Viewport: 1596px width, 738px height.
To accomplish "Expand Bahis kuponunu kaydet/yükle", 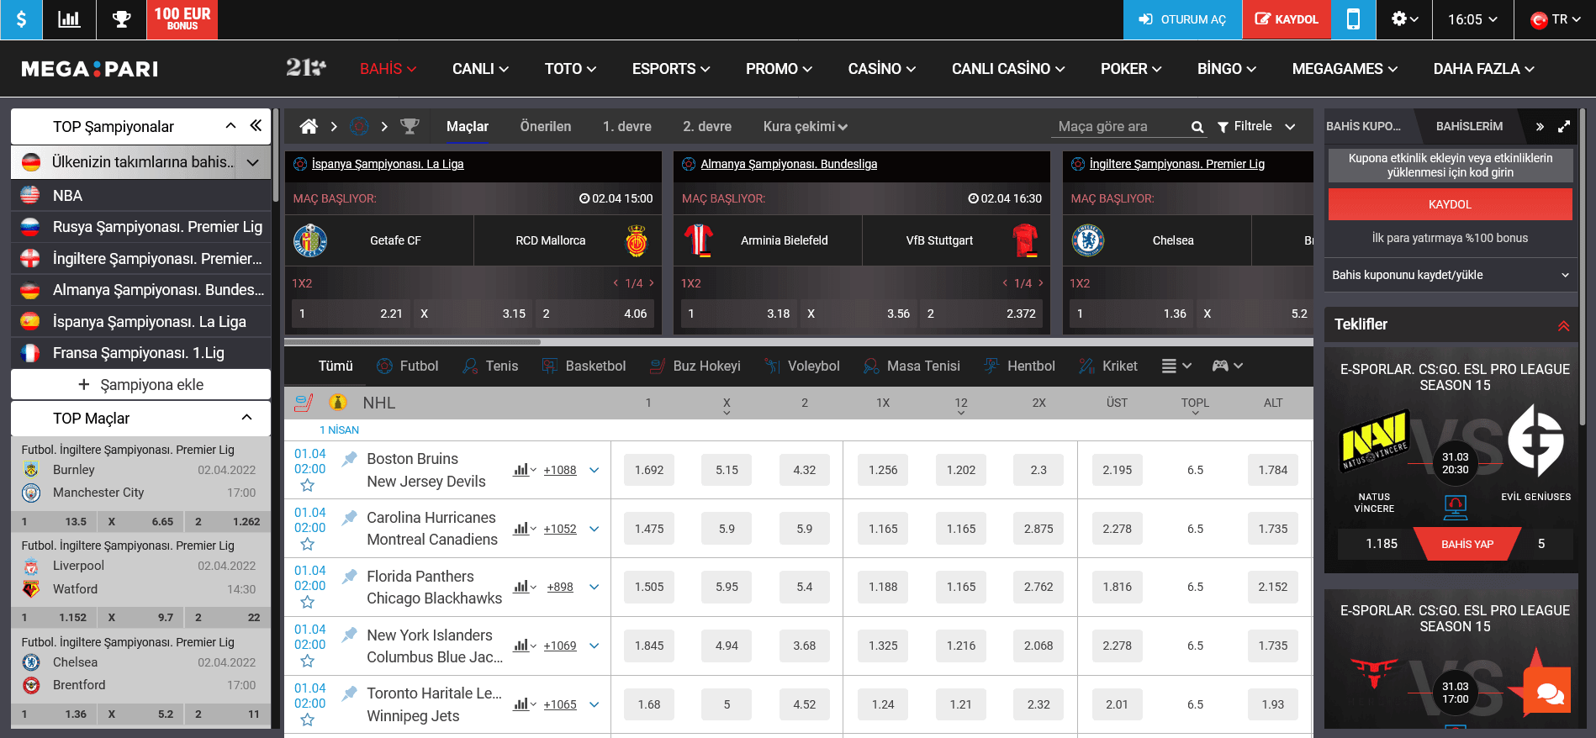I will coord(1451,275).
